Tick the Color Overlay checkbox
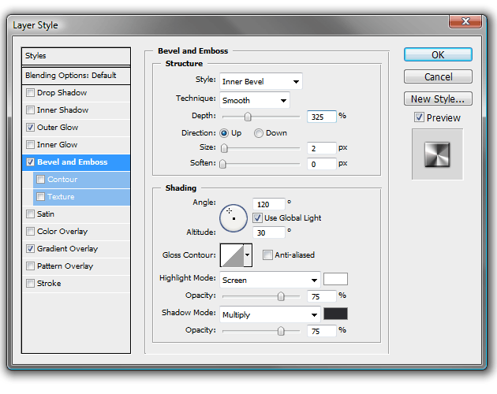This screenshot has width=497, height=394. pyautogui.click(x=30, y=231)
